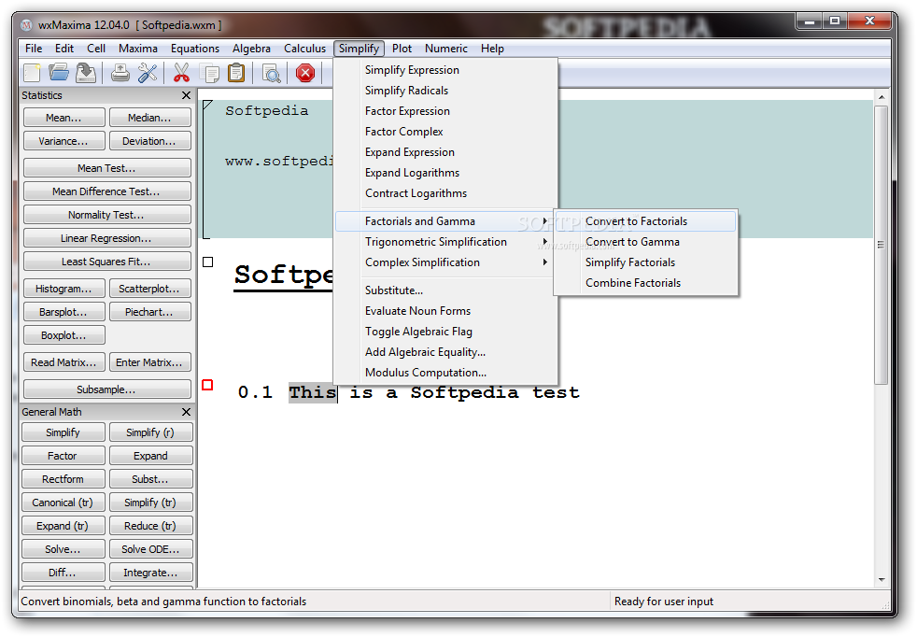This screenshot has height=637, width=917.
Task: Open the Configure tools icon
Action: pyautogui.click(x=148, y=73)
